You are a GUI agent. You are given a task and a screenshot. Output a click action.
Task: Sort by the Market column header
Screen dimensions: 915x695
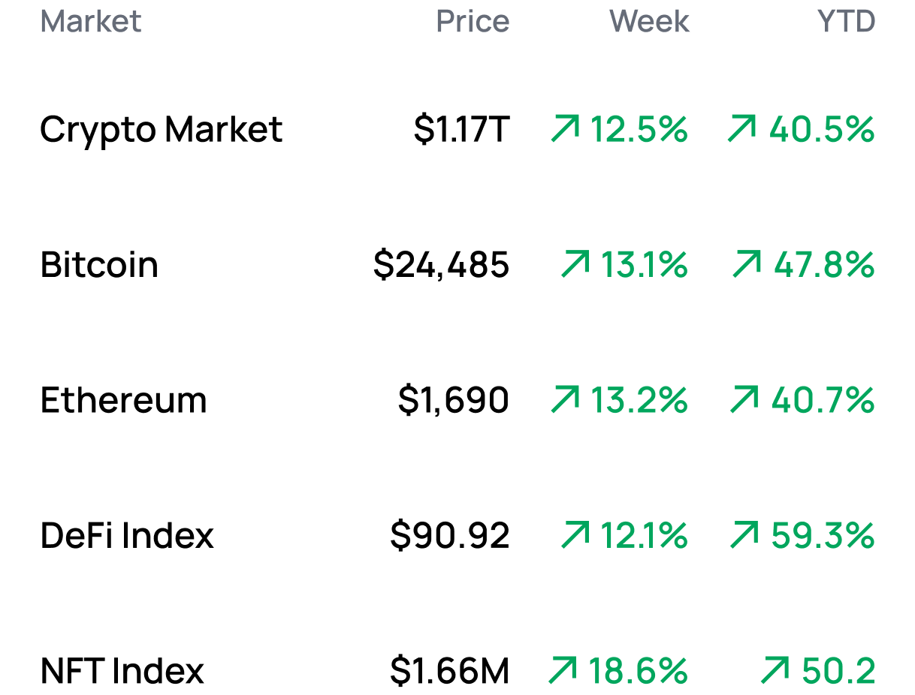[x=91, y=21]
